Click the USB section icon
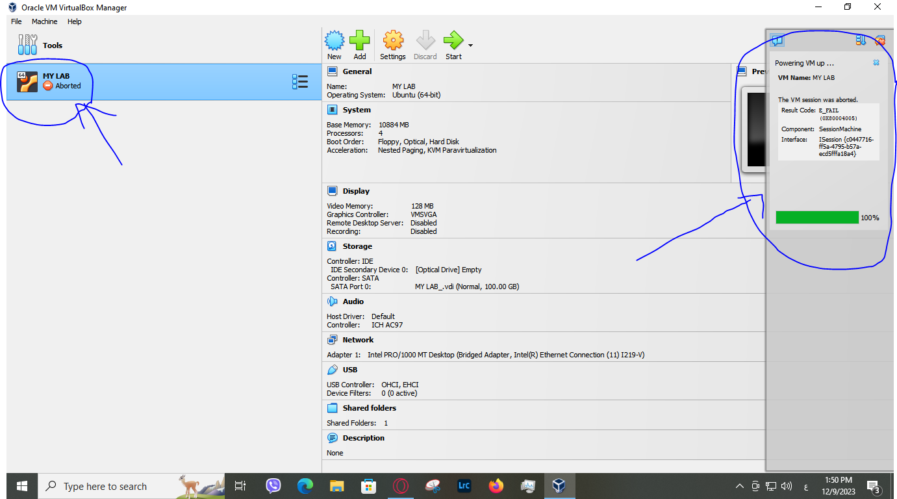Viewport: 897px width, 499px height. (x=333, y=370)
